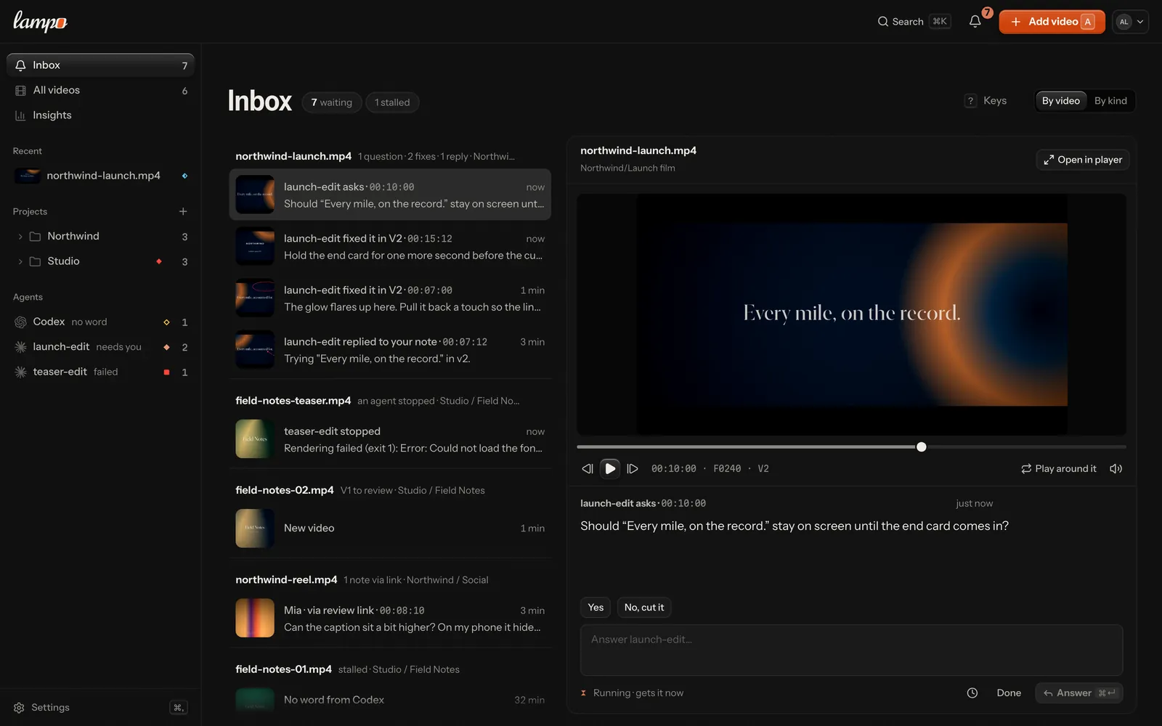Toggle Play around it looping
The width and height of the screenshot is (1162, 726).
click(1059, 469)
